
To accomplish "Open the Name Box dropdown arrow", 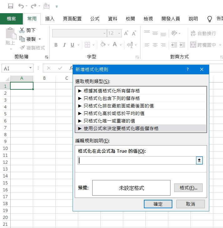I will pyautogui.click(x=30, y=68).
